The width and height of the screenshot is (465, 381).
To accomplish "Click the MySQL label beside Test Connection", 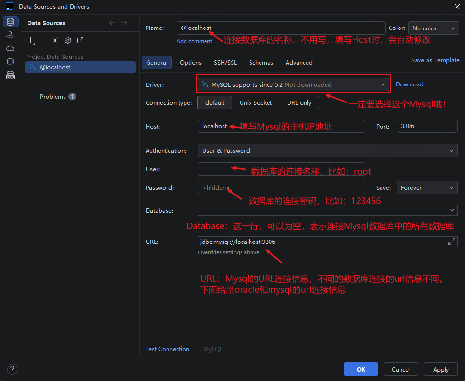I will pyautogui.click(x=213, y=349).
